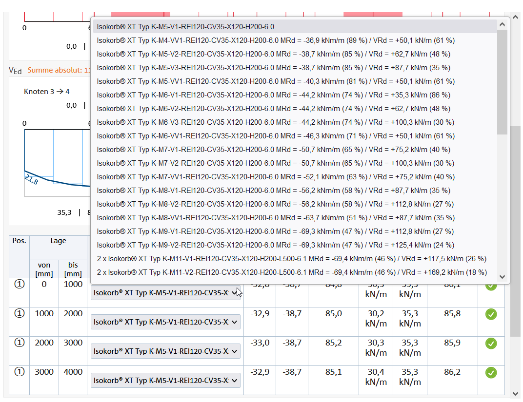Click the dropdown list scroll-up arrow
The width and height of the screenshot is (523, 402).
click(x=503, y=24)
